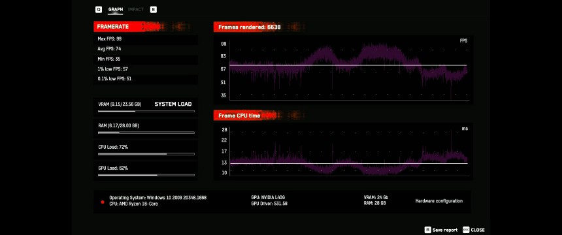Click the Save report label

445,230
